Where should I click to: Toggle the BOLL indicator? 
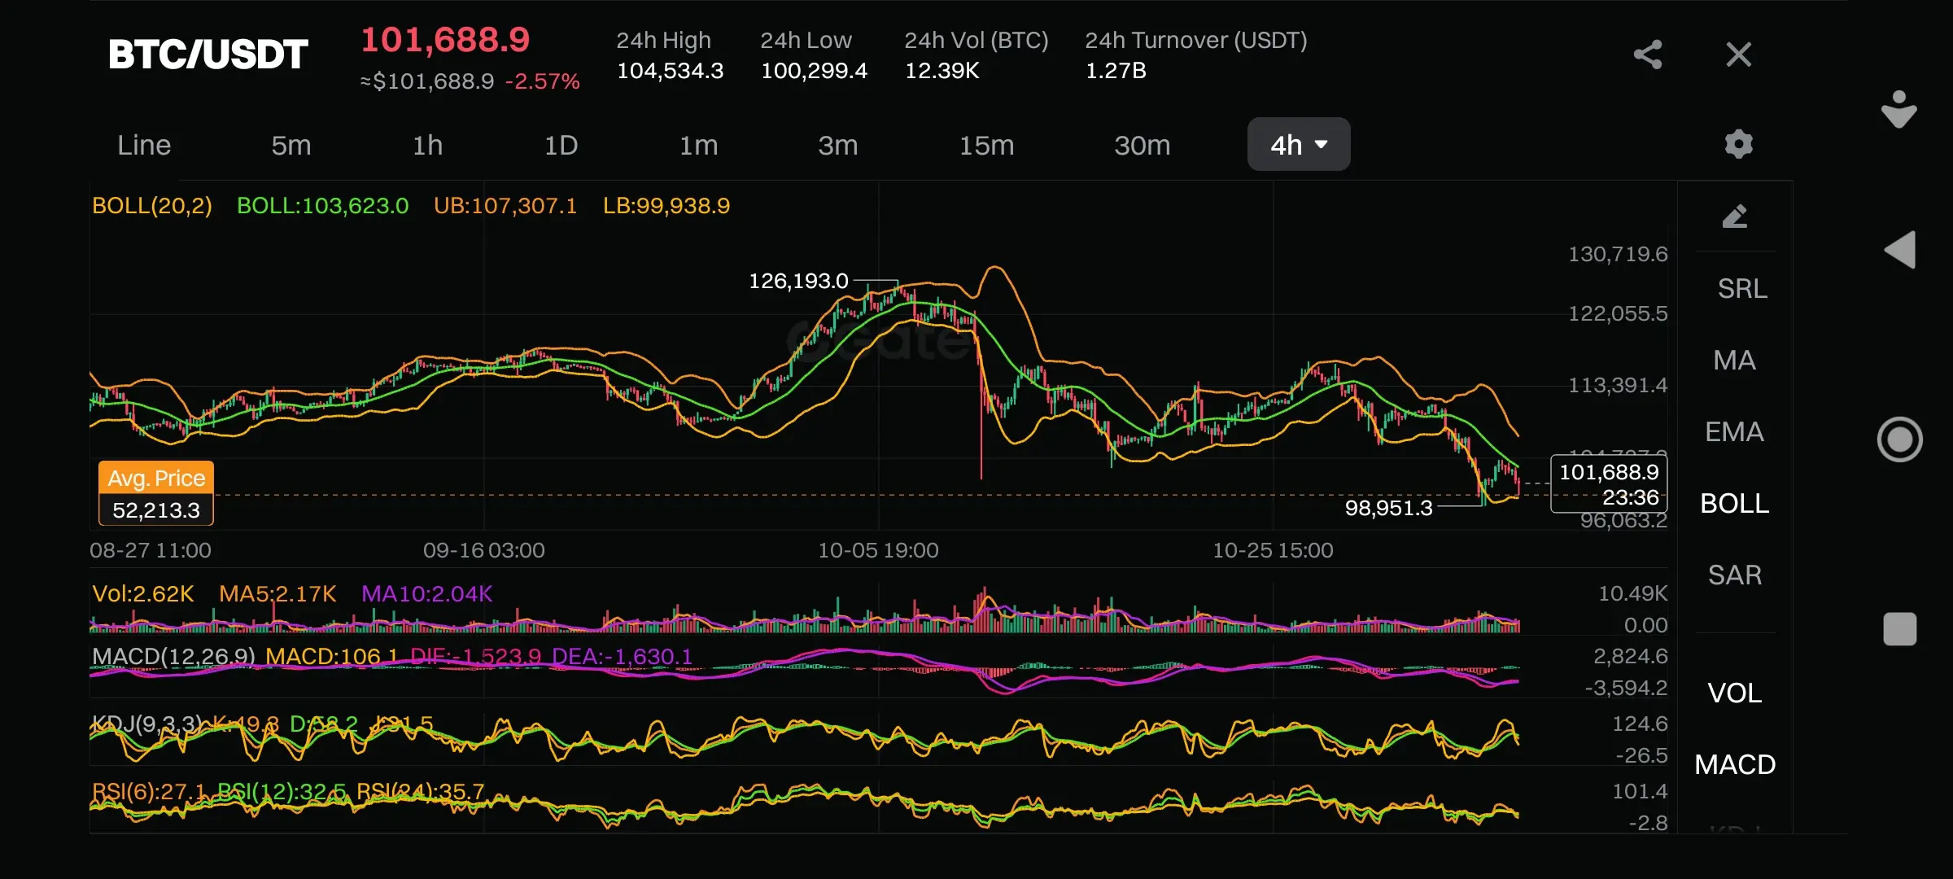[x=1735, y=504]
